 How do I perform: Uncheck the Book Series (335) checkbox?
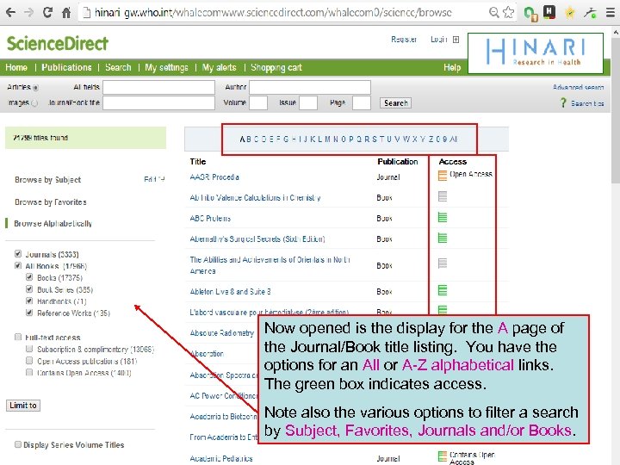[29, 289]
